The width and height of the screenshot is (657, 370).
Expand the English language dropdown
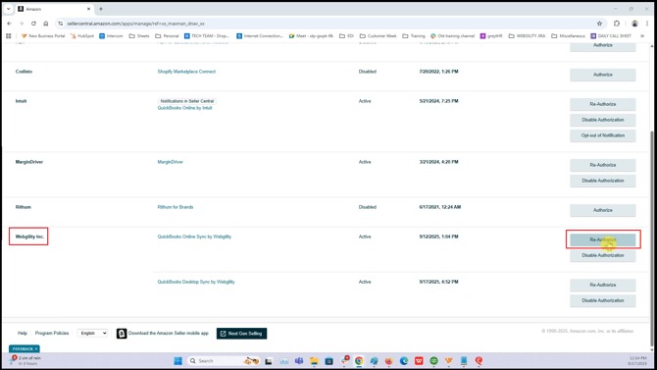[92, 333]
